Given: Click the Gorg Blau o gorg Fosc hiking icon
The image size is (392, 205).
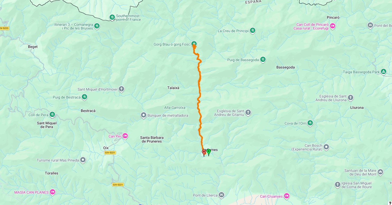Looking at the screenshot, I should pos(194,43).
